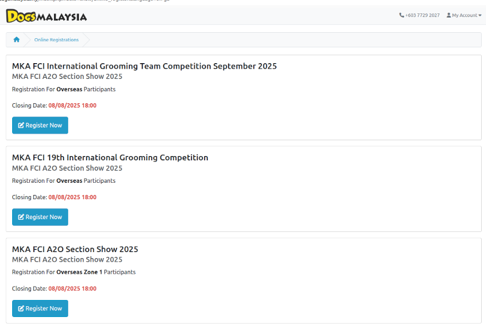Register Now for Grooming Team Competition September 2025

40,125
